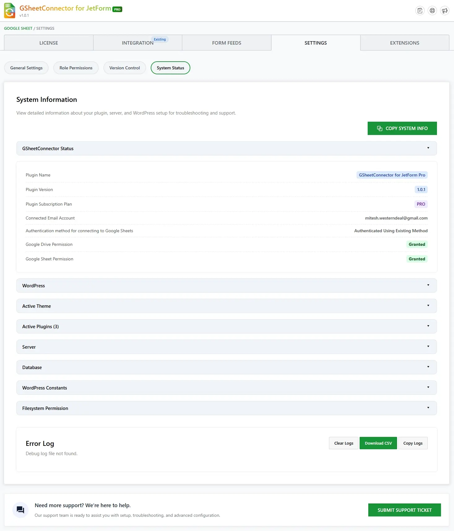Image resolution: width=454 pixels, height=531 pixels.
Task: Expand the Active Theme section
Action: pos(227,306)
